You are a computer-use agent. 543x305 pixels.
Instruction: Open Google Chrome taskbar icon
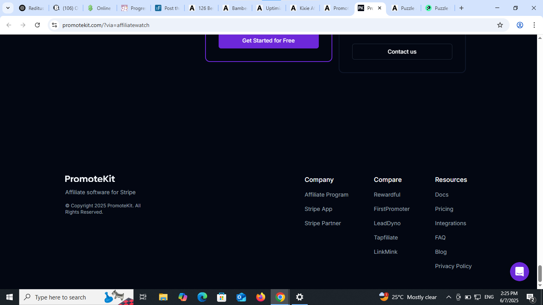click(x=280, y=297)
